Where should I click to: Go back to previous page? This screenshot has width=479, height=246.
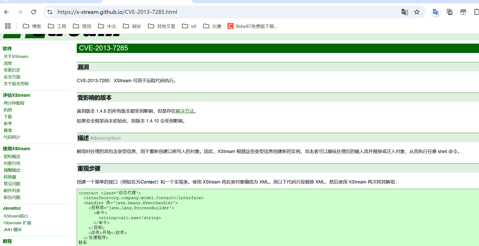(7, 12)
